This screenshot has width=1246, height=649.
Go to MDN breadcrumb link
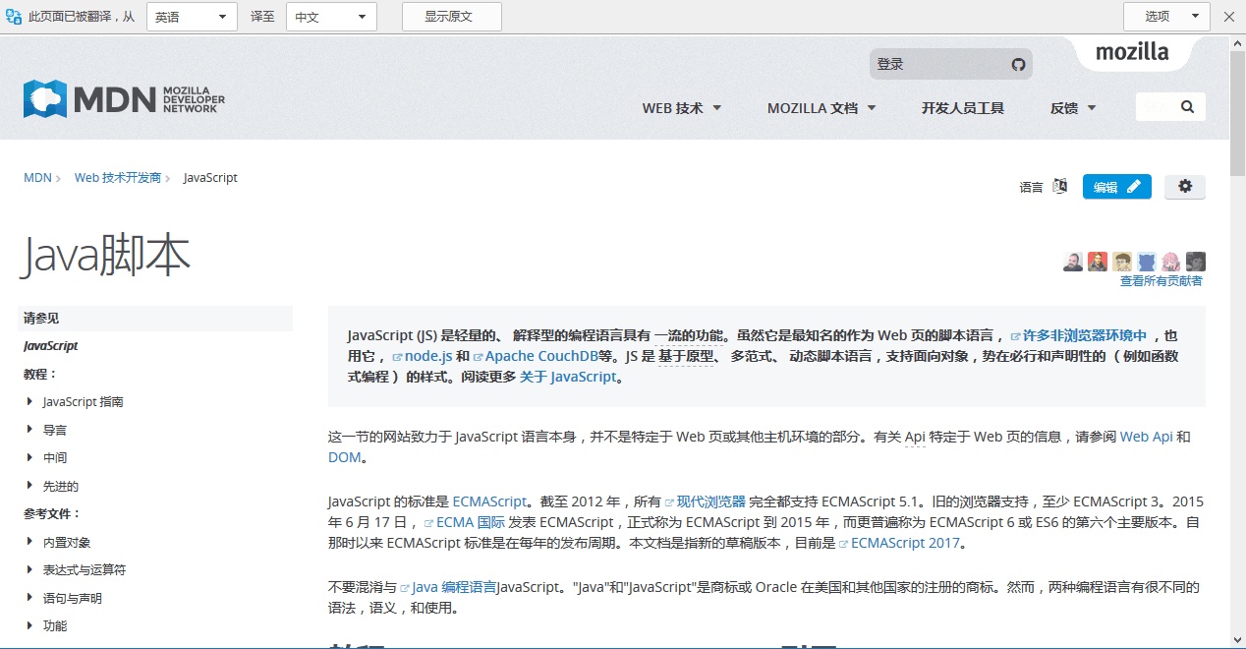pyautogui.click(x=37, y=178)
